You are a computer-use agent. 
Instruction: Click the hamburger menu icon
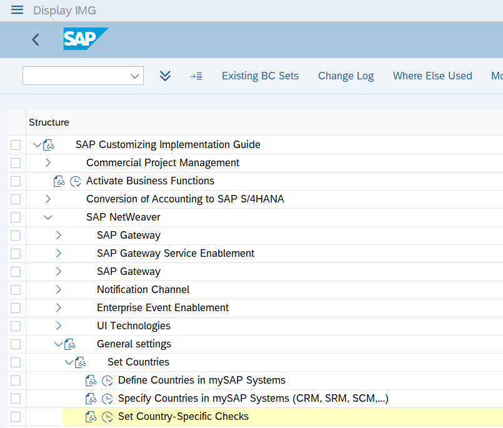pyautogui.click(x=17, y=10)
